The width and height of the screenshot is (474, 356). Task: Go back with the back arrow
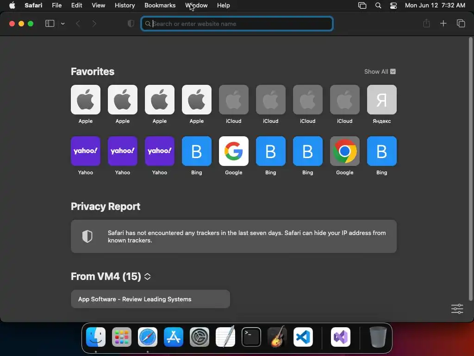[78, 24]
